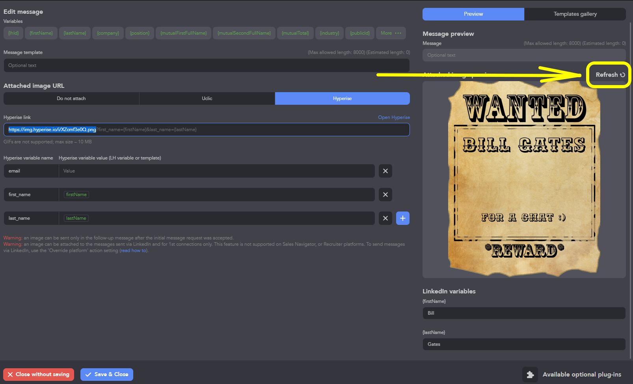Switch to the Preview tab

pyautogui.click(x=473, y=14)
